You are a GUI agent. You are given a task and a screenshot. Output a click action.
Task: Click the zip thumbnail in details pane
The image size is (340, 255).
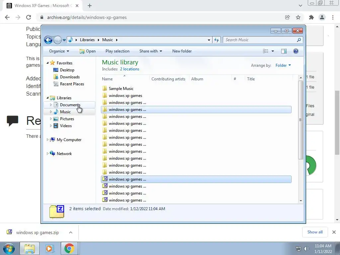[x=57, y=212]
